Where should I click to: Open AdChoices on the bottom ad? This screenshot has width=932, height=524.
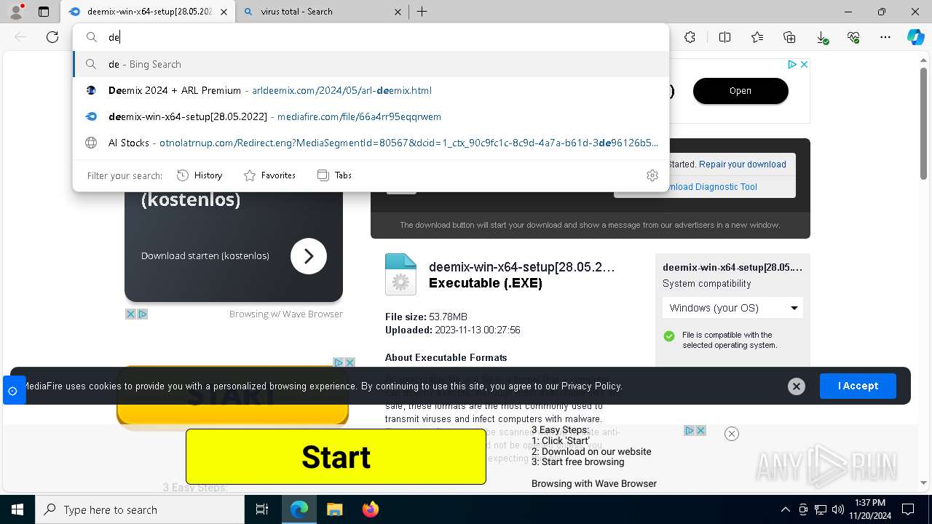690,431
